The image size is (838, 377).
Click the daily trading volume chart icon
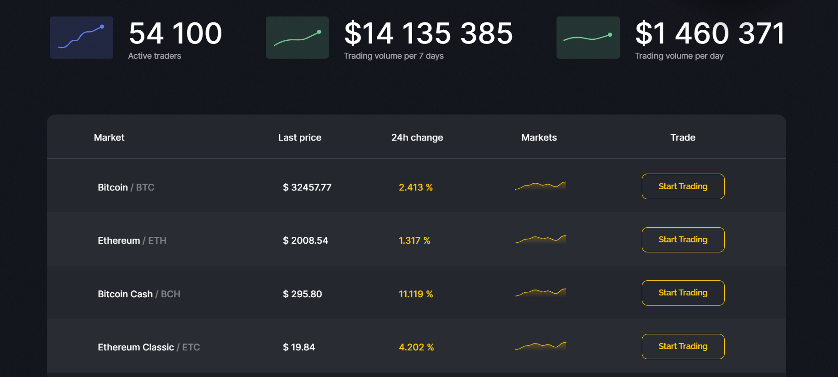[x=588, y=38]
